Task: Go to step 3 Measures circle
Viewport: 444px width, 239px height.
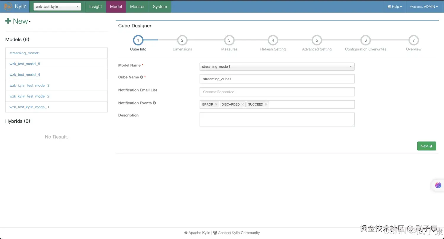Action: [229, 40]
